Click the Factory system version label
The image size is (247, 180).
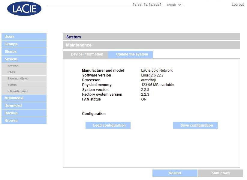[x=102, y=94]
